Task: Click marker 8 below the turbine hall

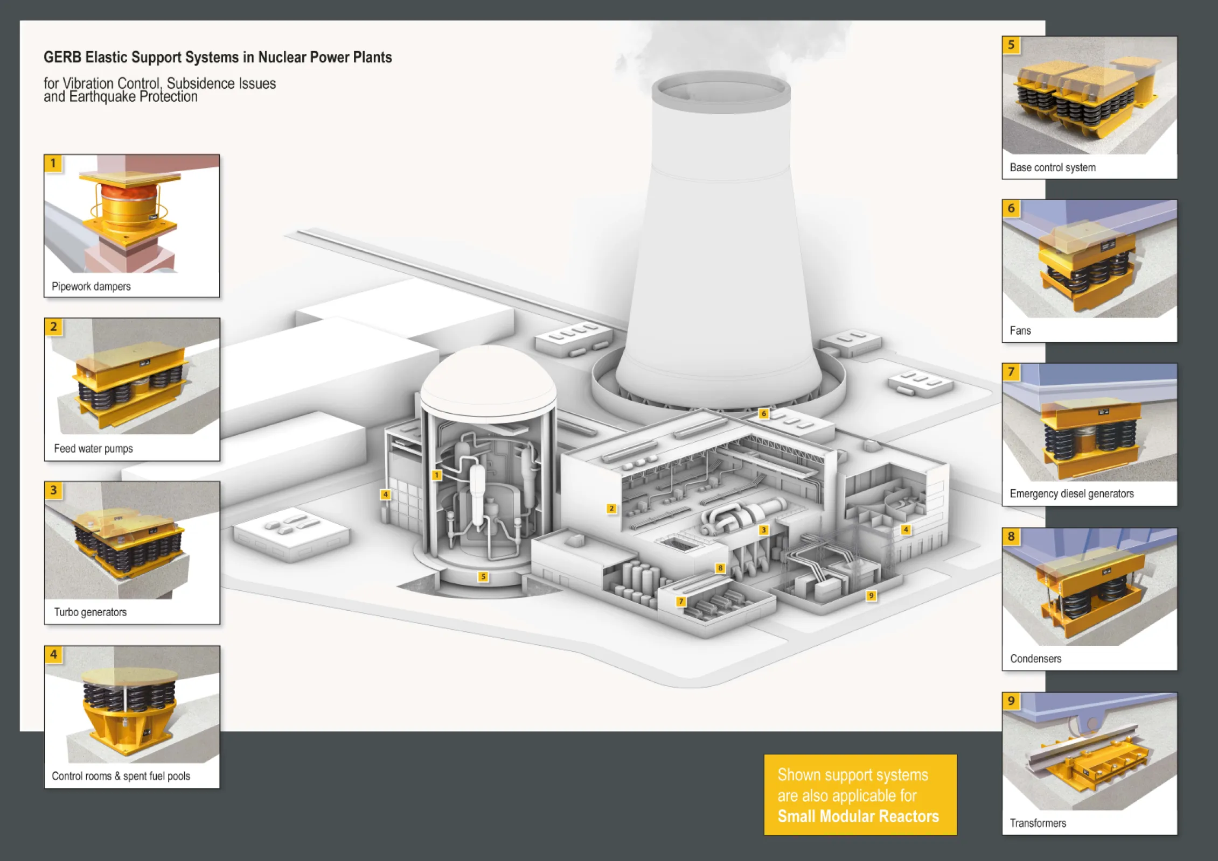Action: tap(720, 568)
